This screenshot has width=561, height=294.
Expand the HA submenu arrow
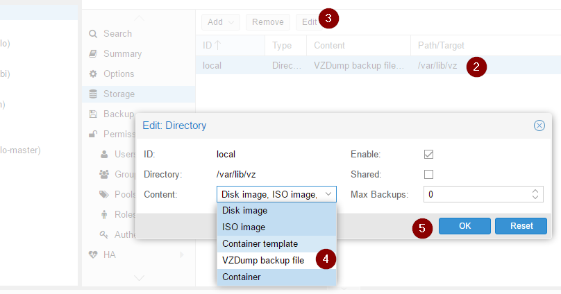point(182,254)
